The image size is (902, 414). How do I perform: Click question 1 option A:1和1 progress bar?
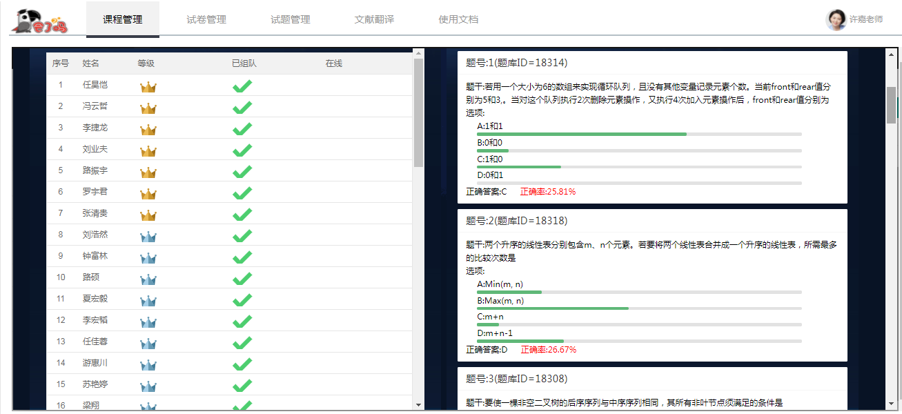pos(639,134)
